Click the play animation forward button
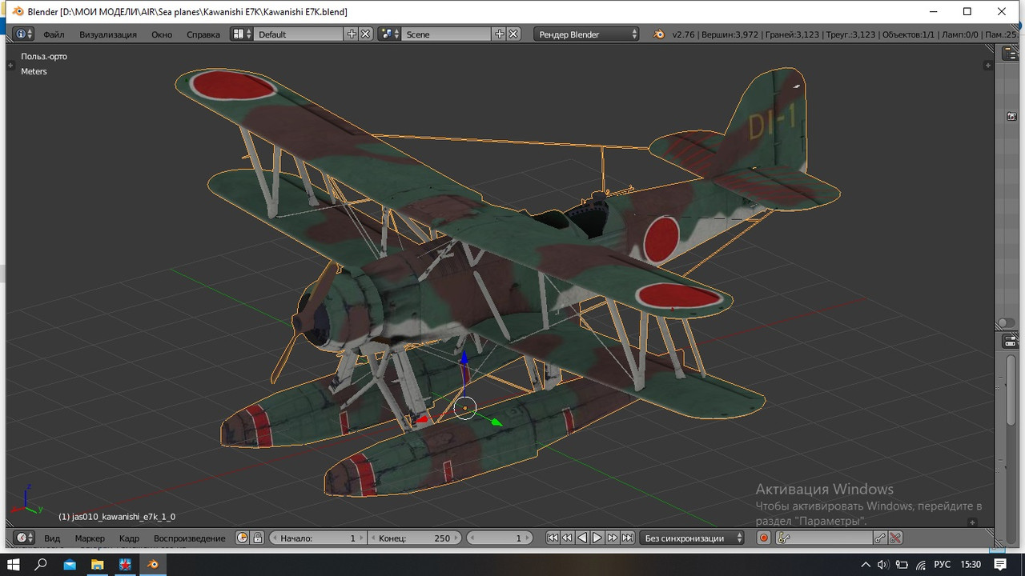The image size is (1025, 576). coord(597,538)
